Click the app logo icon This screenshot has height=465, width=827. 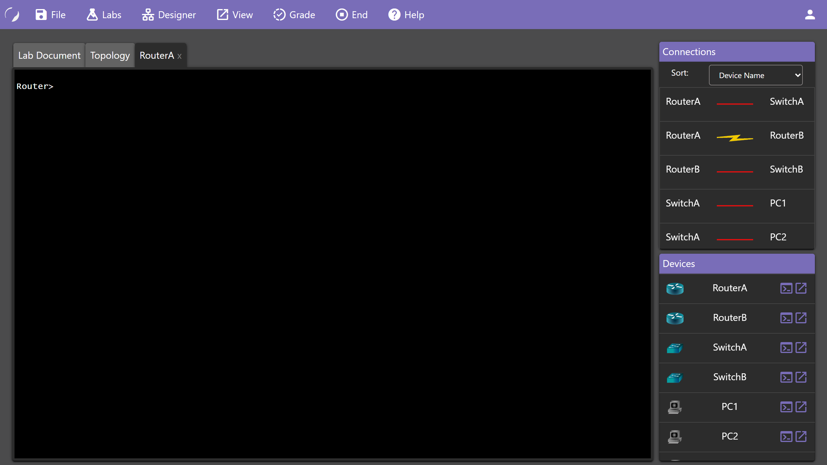[12, 15]
